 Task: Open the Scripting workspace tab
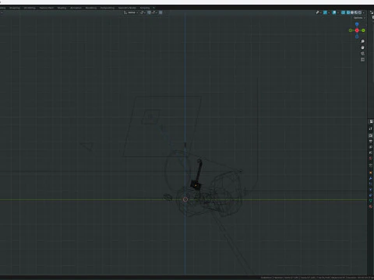145,8
